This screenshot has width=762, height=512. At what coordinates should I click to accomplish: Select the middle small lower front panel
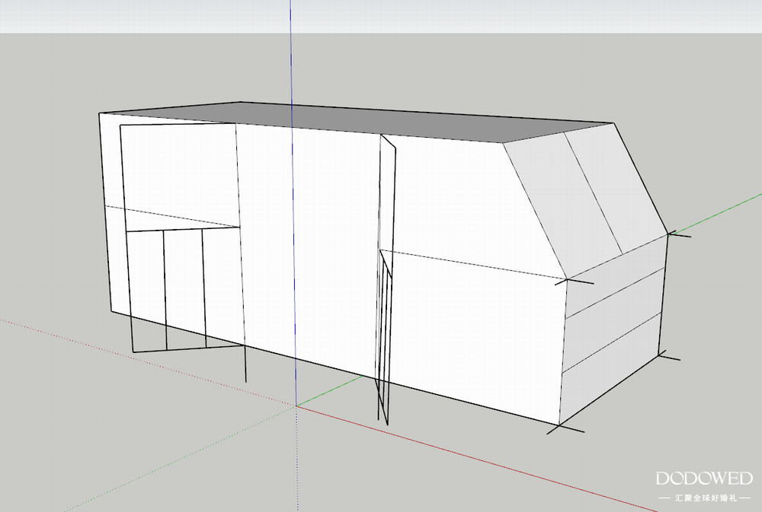pyautogui.click(x=184, y=288)
